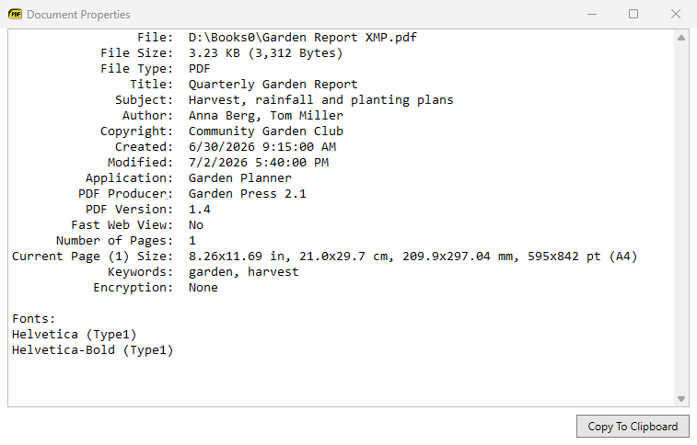
Task: Select the title Quarterly Garden Report
Action: (273, 85)
